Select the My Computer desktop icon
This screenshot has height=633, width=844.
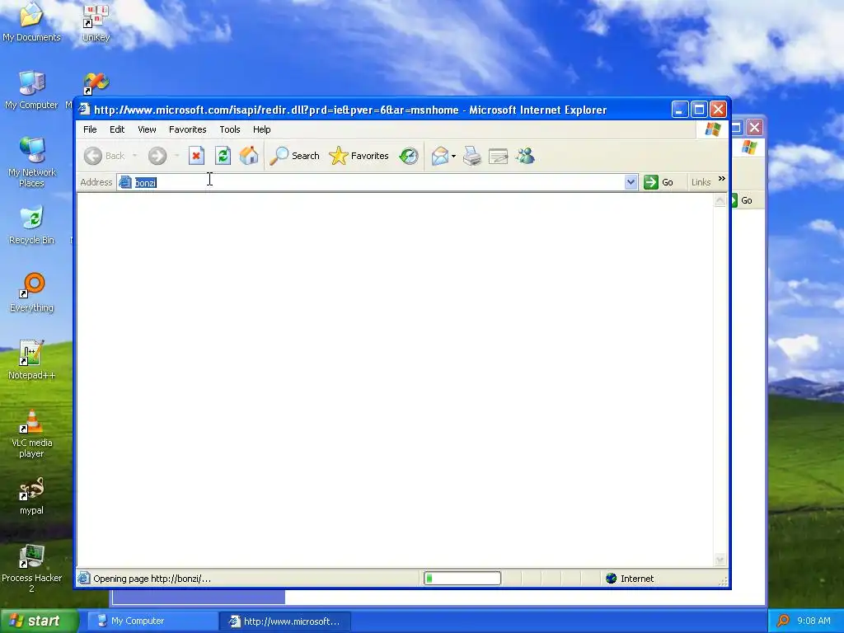[x=31, y=90]
